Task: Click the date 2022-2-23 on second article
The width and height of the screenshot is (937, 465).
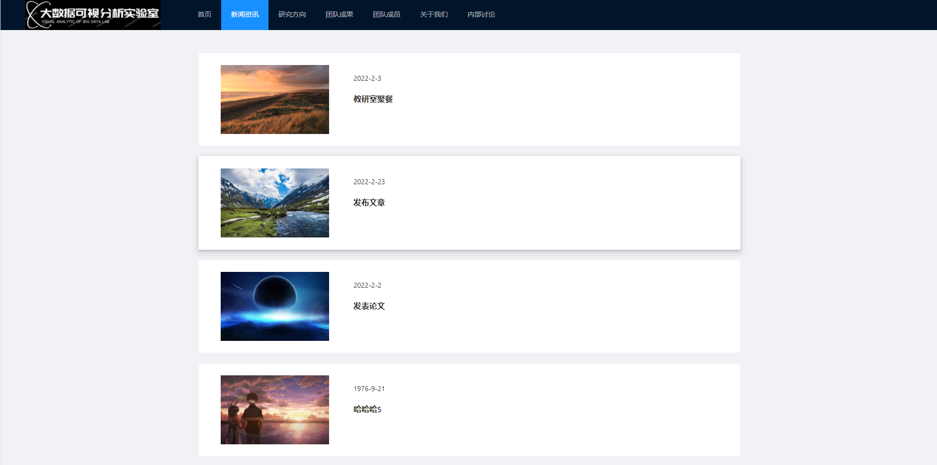Action: point(369,181)
